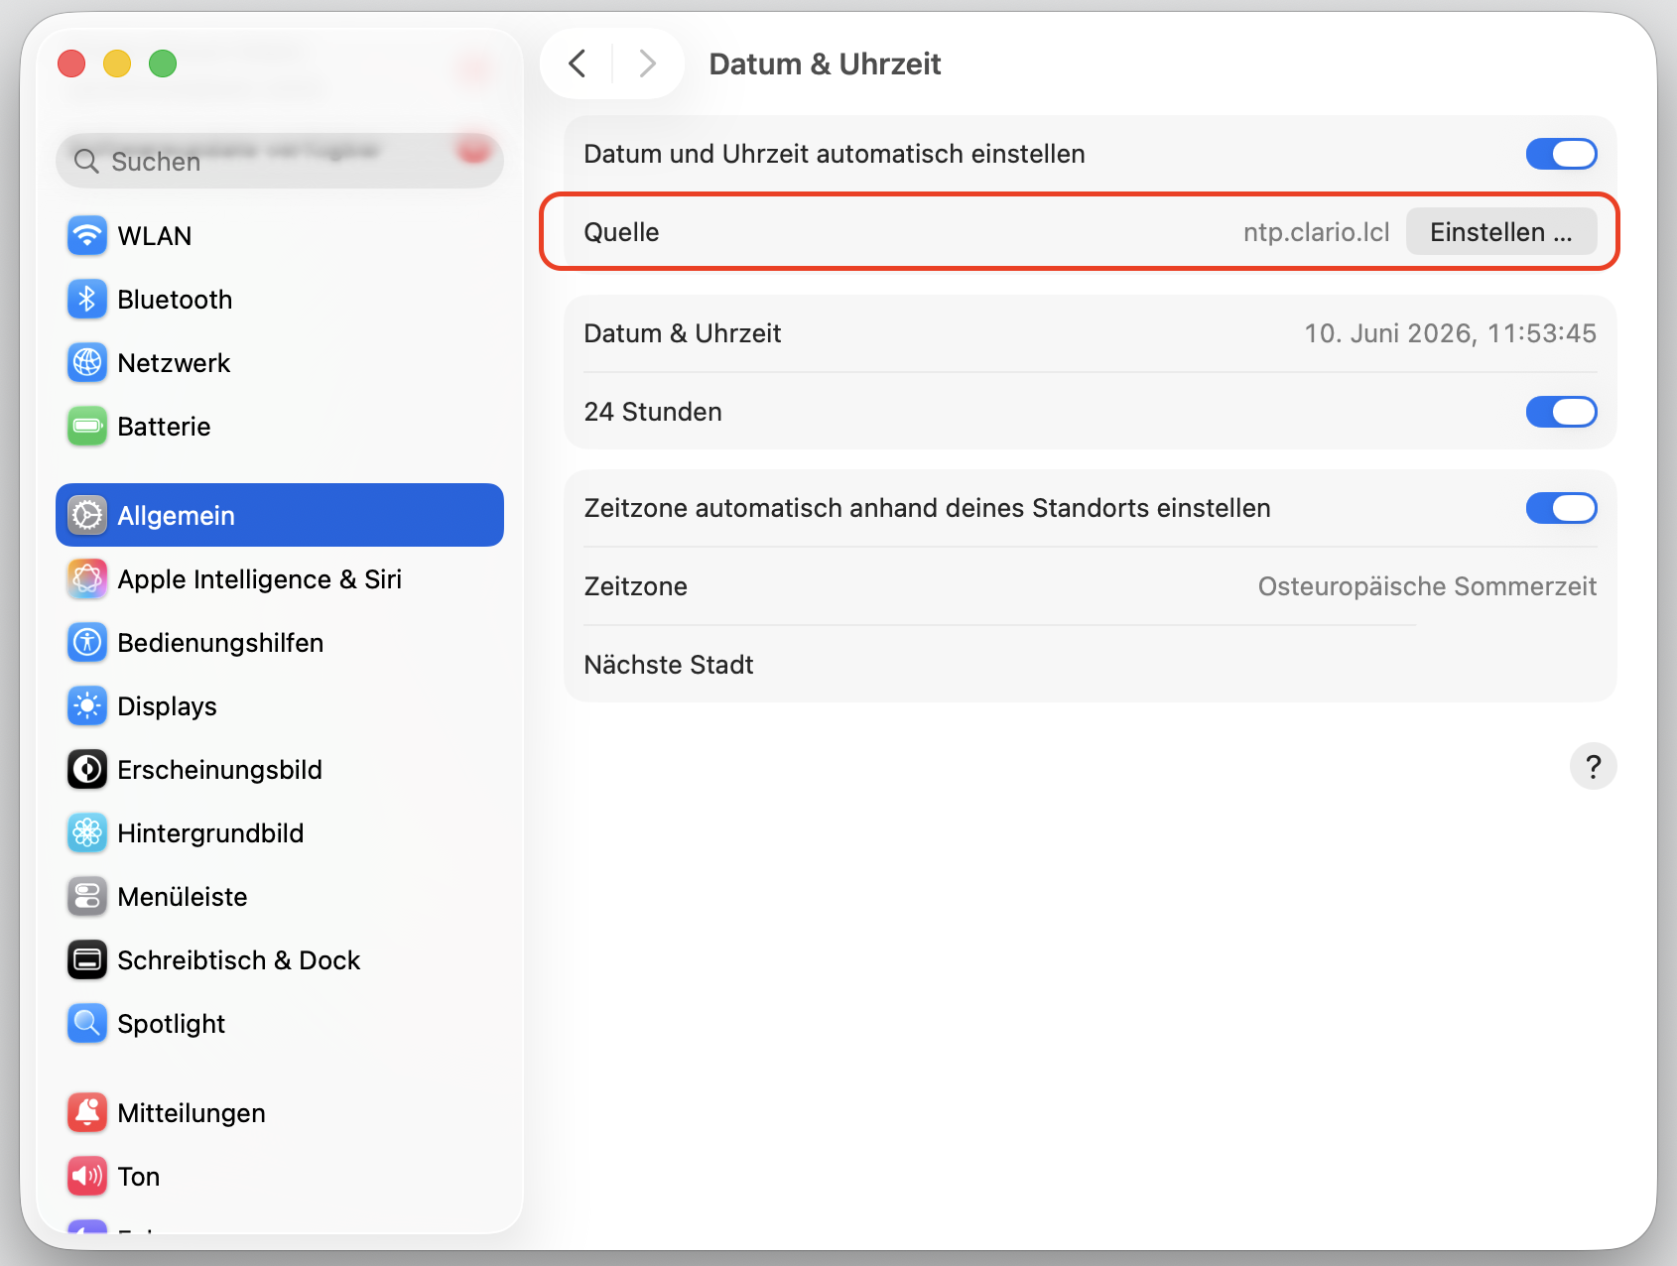This screenshot has width=1677, height=1266.
Task: Click the Displays sun icon
Action: tap(87, 706)
